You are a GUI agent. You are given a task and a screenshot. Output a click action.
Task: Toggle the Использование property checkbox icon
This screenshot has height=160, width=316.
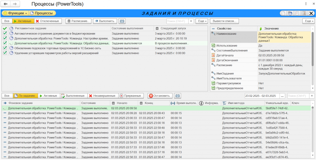[213, 46]
